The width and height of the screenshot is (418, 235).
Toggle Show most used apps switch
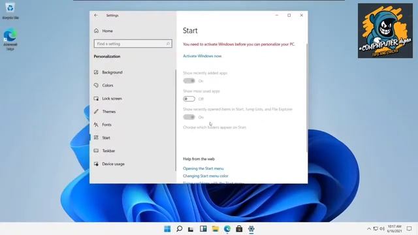point(189,99)
